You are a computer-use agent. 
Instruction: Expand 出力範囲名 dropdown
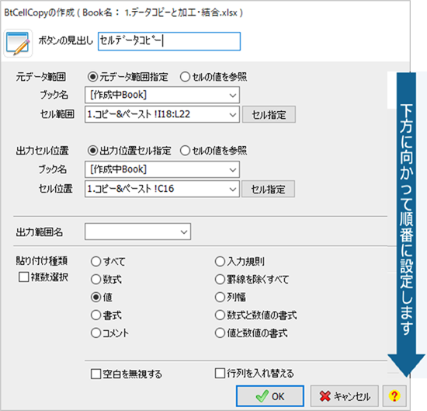(x=184, y=232)
